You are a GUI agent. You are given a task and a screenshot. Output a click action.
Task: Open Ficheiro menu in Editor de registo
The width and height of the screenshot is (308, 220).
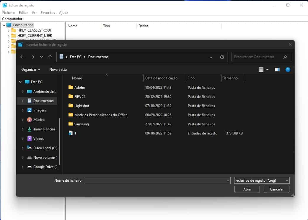click(9, 13)
